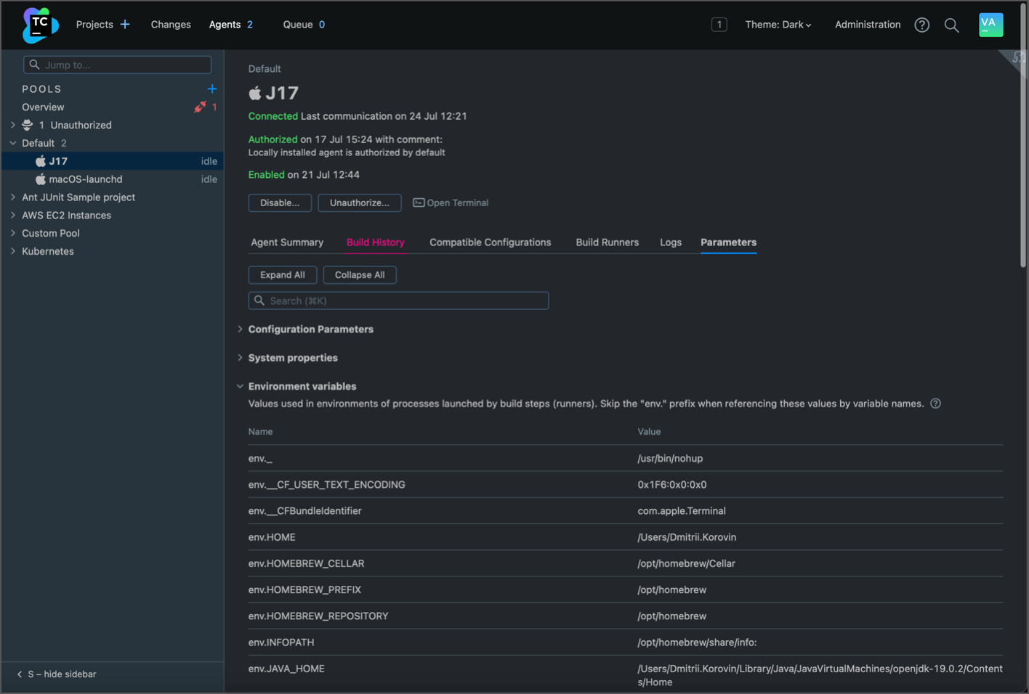This screenshot has width=1029, height=694.
Task: Click the running builds counter icon
Action: (x=719, y=24)
